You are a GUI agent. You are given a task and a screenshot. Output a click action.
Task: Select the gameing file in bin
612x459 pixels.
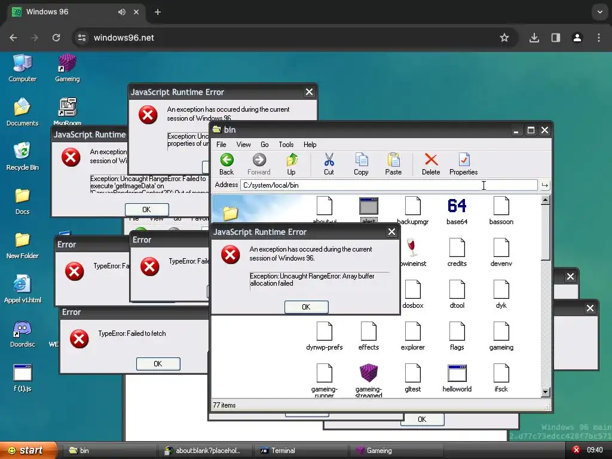coord(501,336)
